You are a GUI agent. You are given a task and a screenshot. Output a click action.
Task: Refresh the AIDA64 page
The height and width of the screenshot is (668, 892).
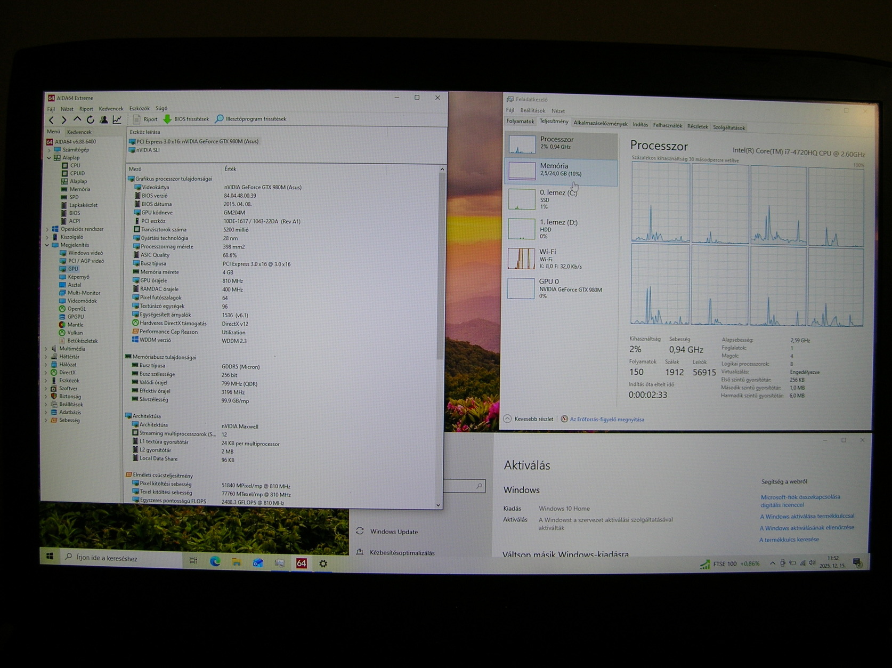tap(91, 120)
